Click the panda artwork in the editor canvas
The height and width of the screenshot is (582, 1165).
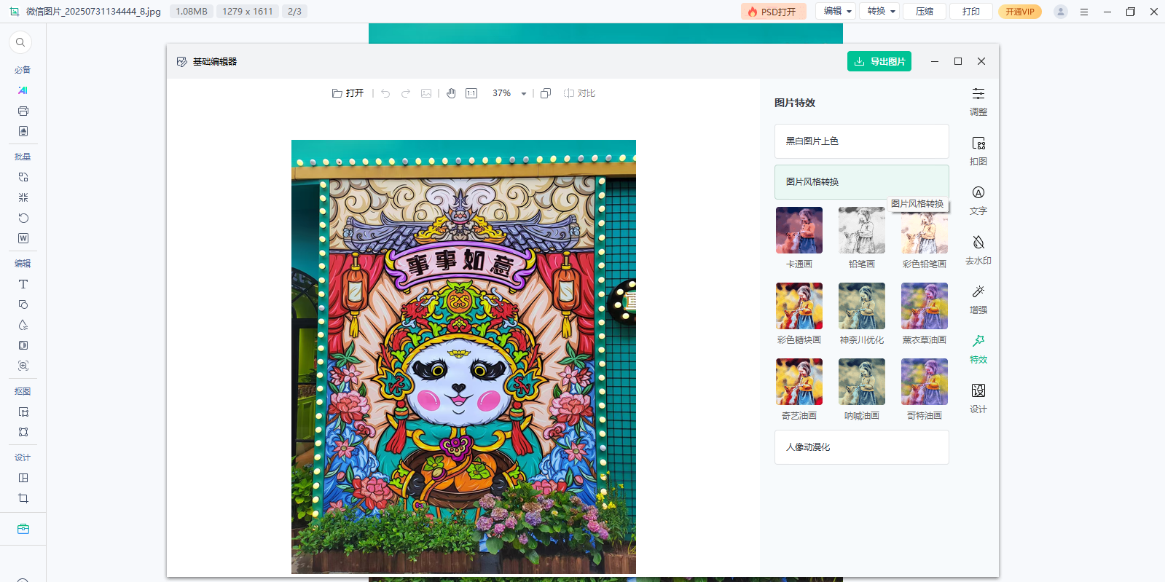pos(463,357)
